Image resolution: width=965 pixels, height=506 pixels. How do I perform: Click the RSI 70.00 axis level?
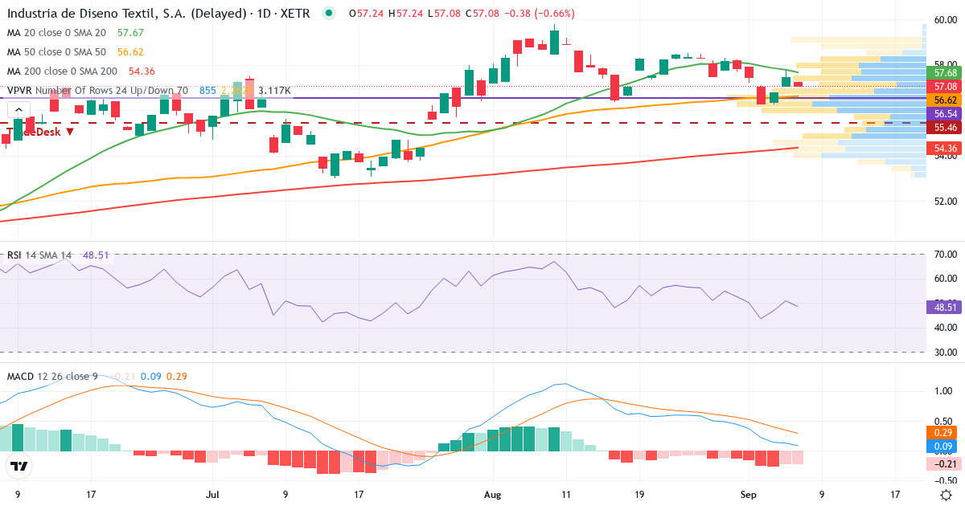pos(945,255)
